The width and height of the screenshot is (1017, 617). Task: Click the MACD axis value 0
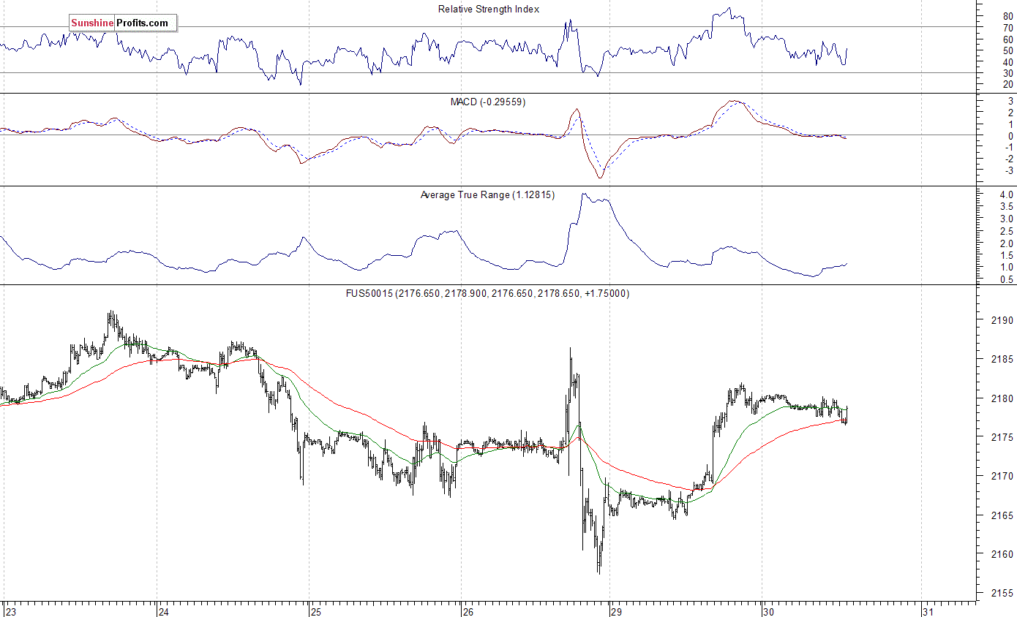point(1010,135)
